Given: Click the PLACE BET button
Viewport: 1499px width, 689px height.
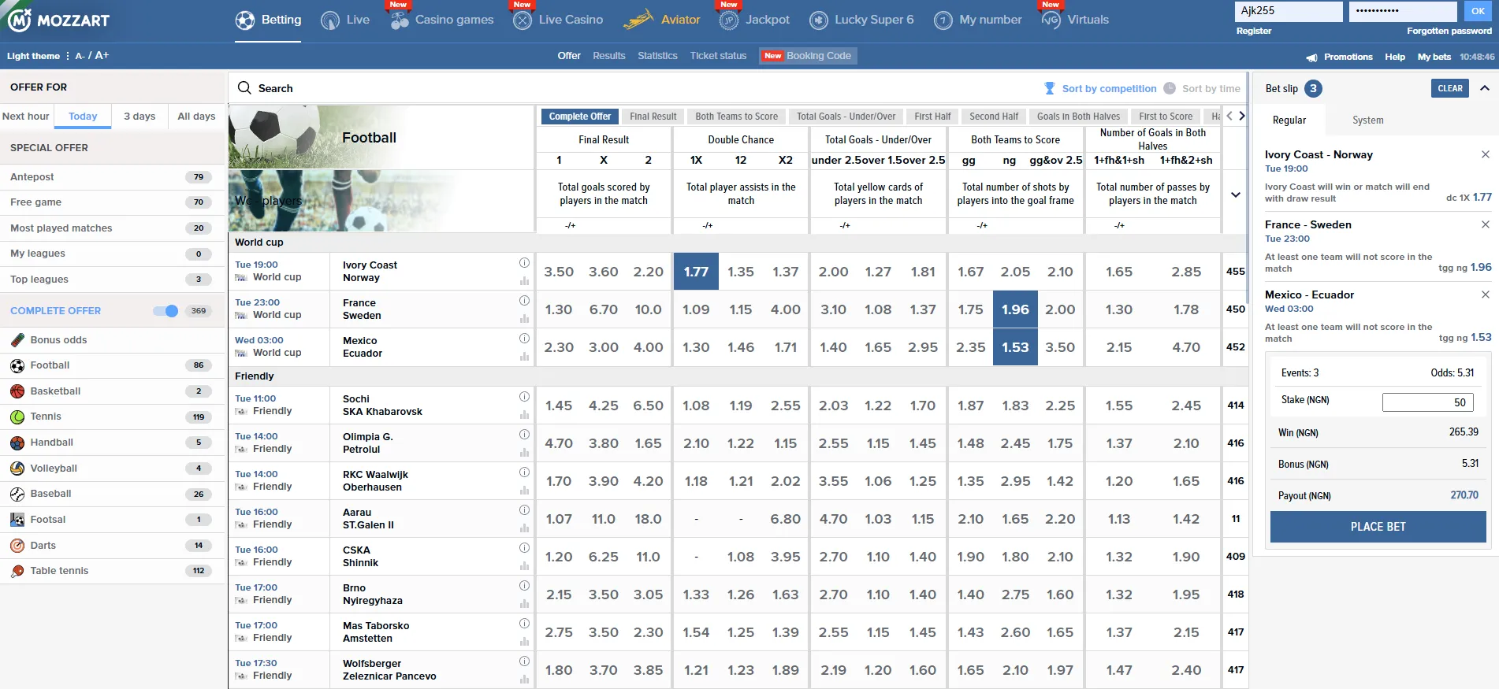Looking at the screenshot, I should [1378, 527].
